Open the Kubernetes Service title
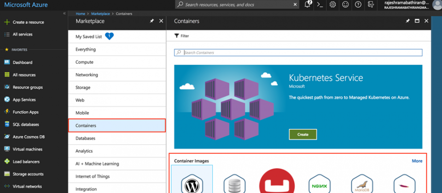Viewport: 442px width, 193px height. (x=326, y=78)
